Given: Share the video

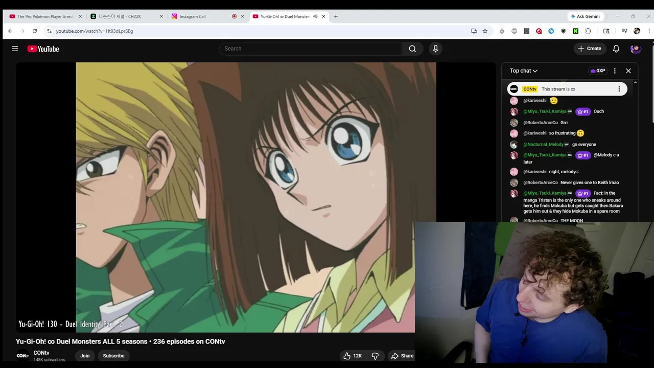Looking at the screenshot, I should 402,356.
